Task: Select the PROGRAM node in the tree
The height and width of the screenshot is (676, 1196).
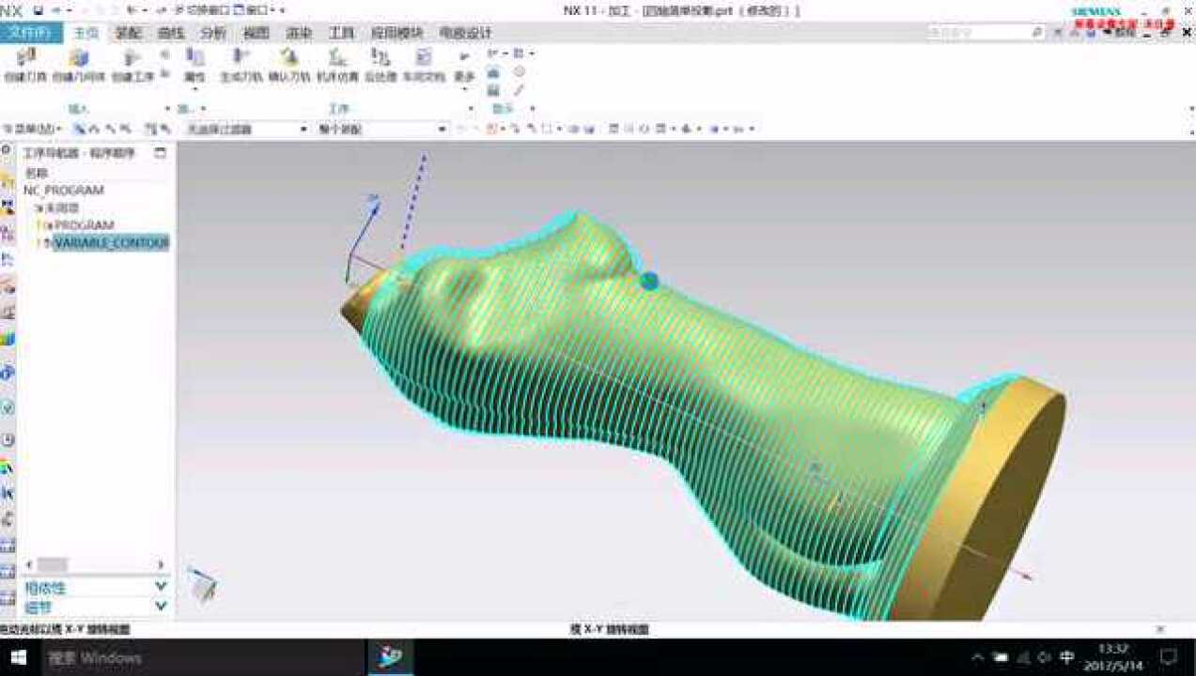Action: pyautogui.click(x=83, y=225)
